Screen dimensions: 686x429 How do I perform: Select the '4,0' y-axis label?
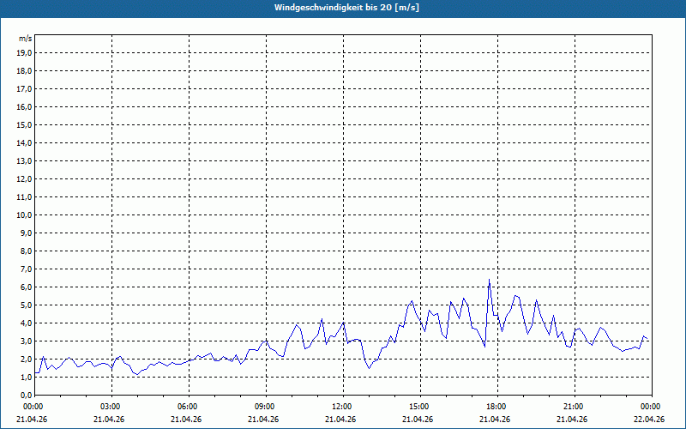pos(26,323)
